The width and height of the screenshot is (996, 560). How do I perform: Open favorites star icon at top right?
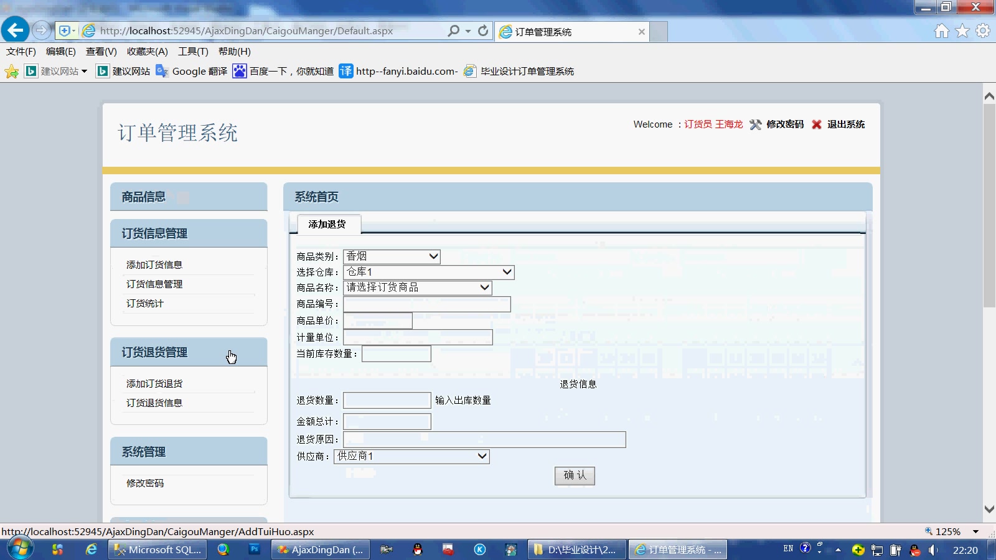coord(962,30)
